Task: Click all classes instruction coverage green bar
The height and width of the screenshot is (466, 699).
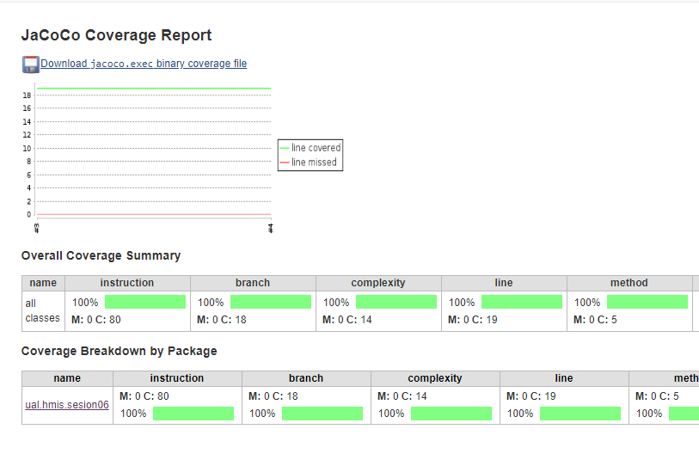Action: [145, 302]
